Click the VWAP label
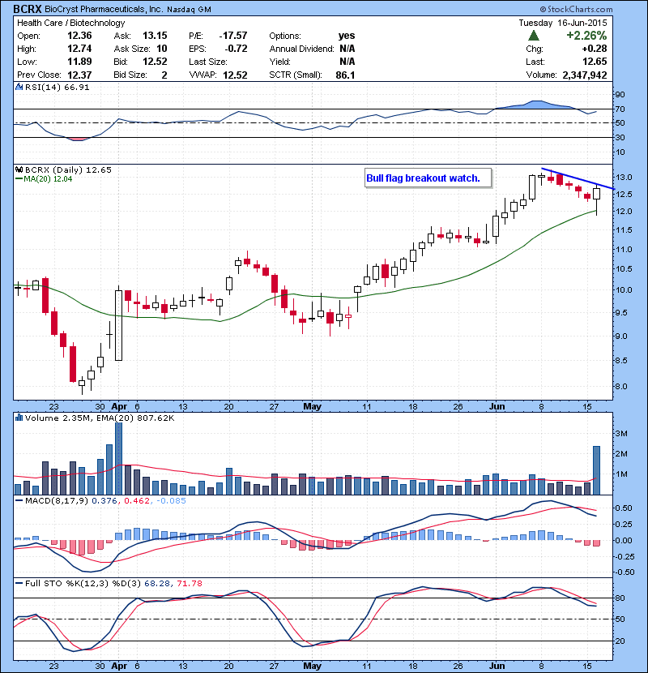 [x=203, y=75]
